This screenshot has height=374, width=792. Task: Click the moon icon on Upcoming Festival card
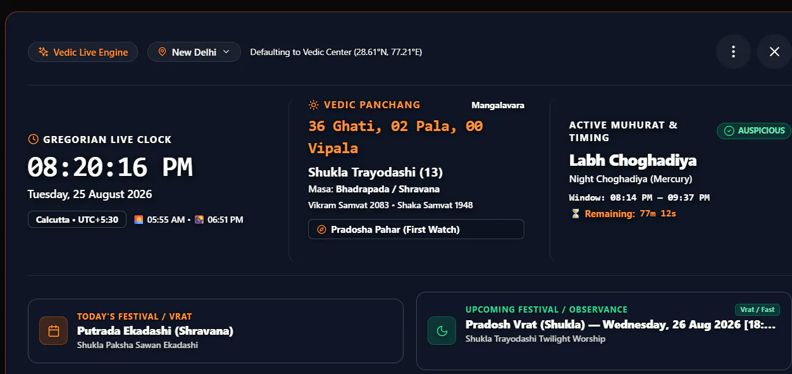[442, 330]
